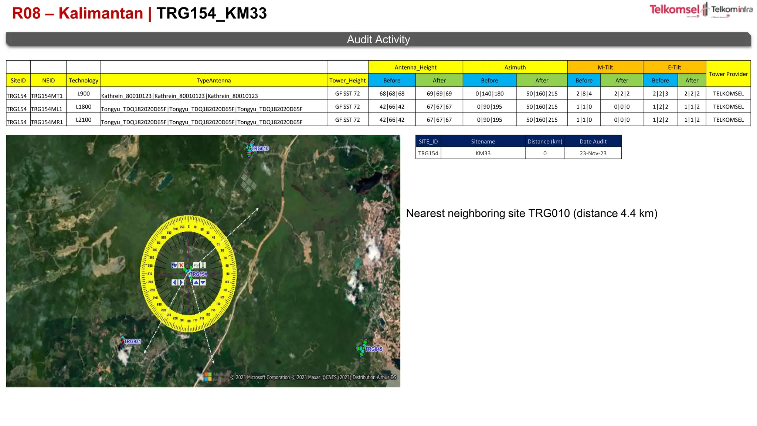Click the up triangle icon on compass
This screenshot has height=426, width=757.
[x=196, y=282]
